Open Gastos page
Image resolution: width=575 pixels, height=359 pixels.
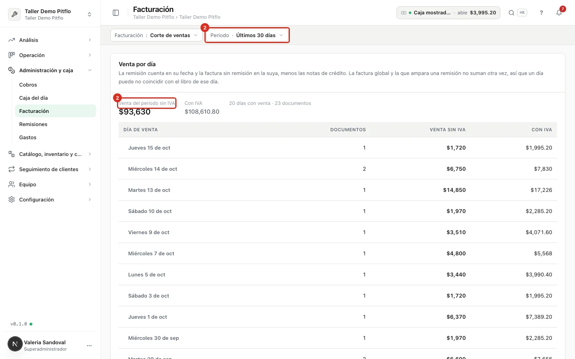click(56, 137)
